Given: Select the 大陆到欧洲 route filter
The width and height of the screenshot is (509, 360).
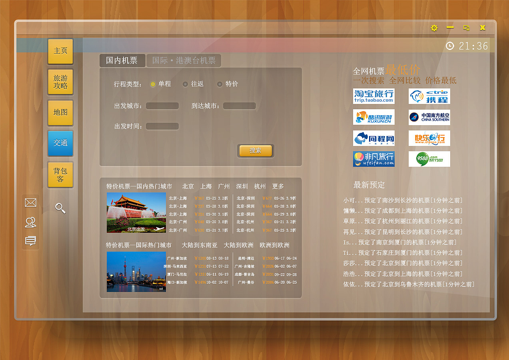Looking at the screenshot, I should click(x=238, y=245).
